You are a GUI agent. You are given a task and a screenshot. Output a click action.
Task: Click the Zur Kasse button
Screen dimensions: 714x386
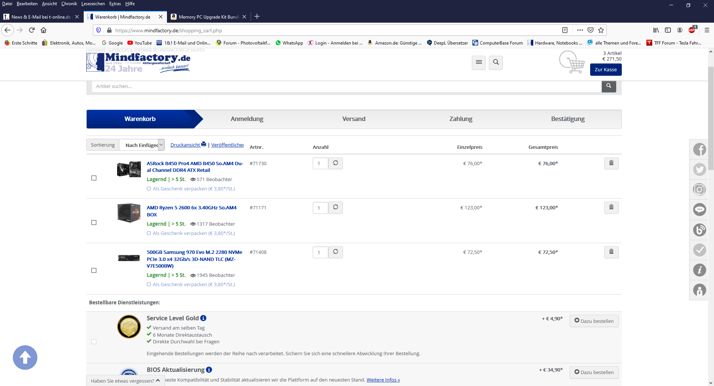(x=606, y=70)
